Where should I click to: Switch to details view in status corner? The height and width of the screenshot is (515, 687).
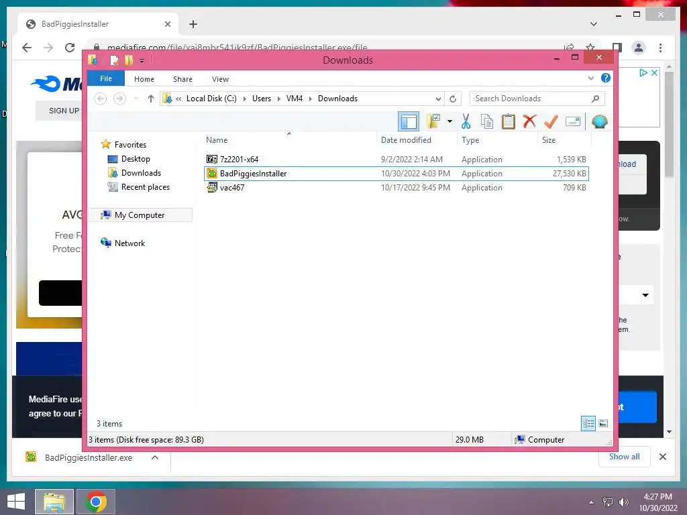coord(588,423)
